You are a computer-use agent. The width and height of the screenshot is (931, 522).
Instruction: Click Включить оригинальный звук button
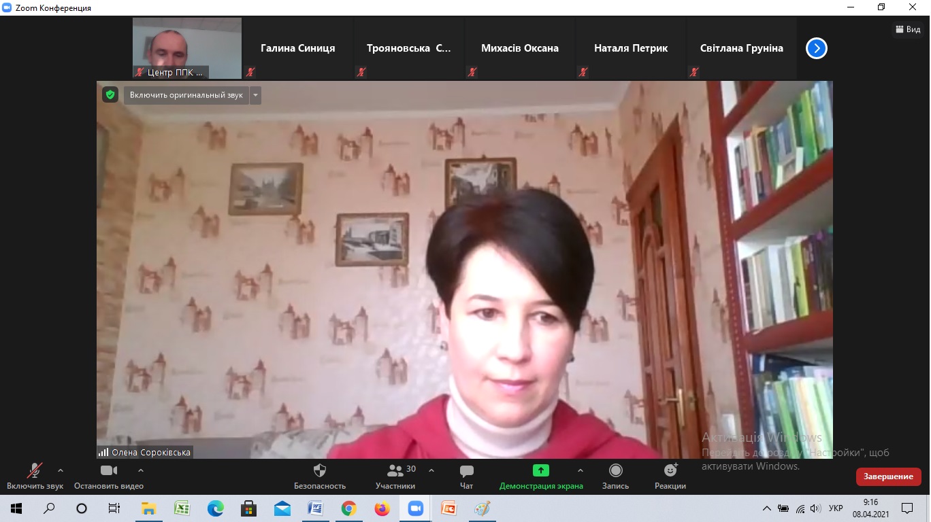tap(186, 95)
